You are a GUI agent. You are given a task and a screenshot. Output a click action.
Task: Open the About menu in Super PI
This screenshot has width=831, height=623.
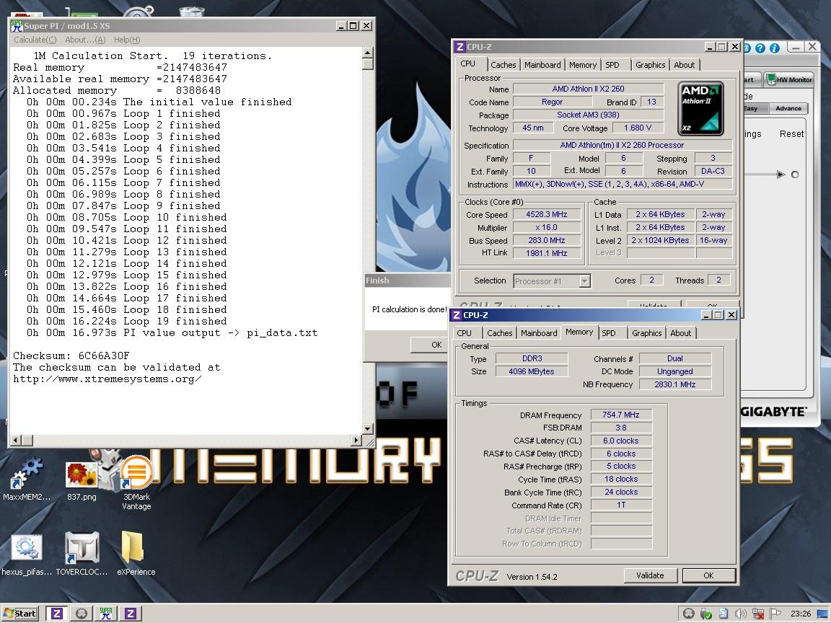click(x=85, y=40)
